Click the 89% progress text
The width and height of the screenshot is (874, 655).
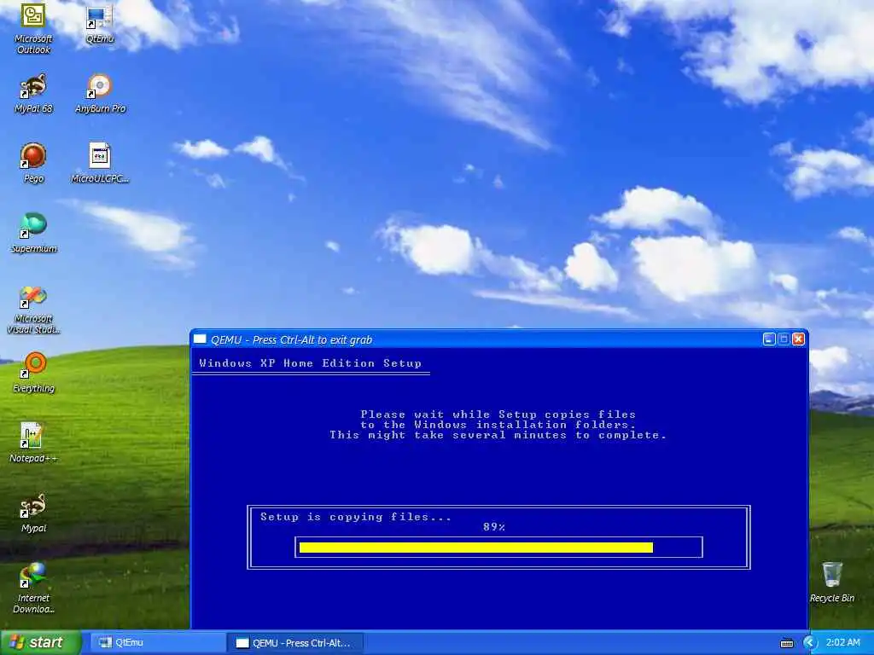(x=494, y=527)
